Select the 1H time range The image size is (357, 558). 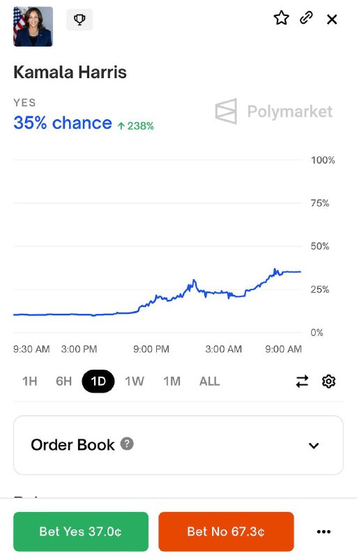(x=30, y=382)
